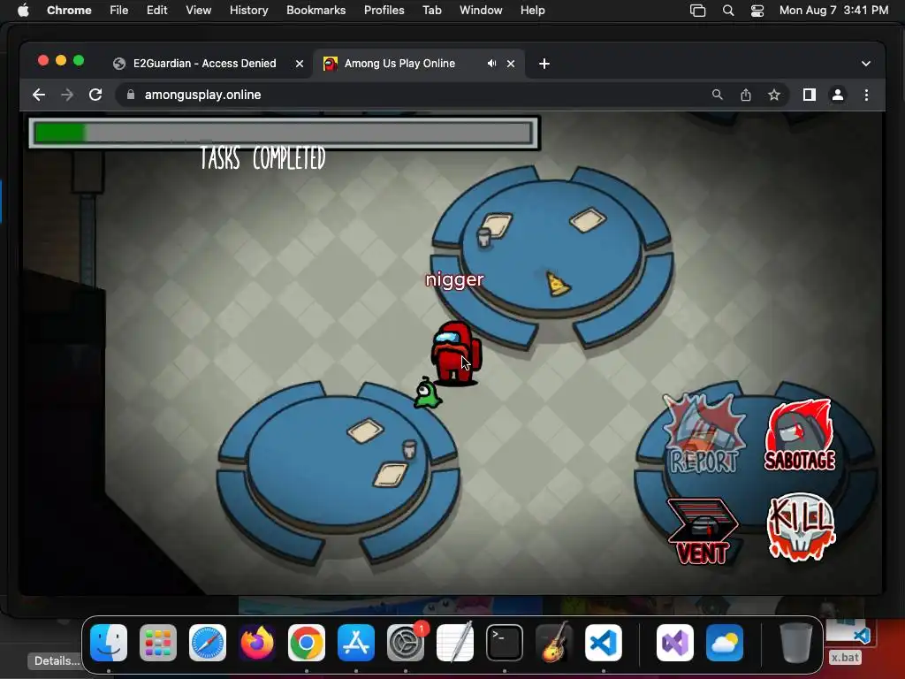Viewport: 905px width, 679px height.
Task: Click the Chrome icon in the Dock
Action: pos(307,643)
